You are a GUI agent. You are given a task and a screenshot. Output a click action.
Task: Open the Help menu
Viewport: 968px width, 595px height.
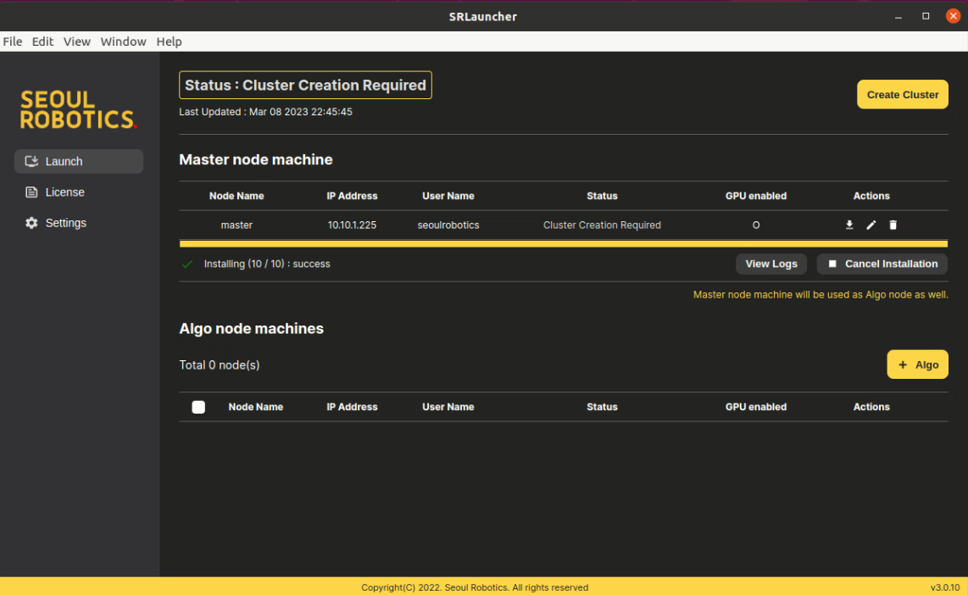[x=169, y=42]
